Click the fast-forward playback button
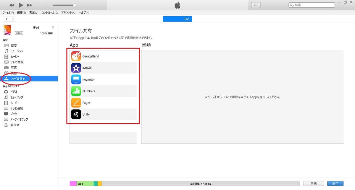355x190 pixels. (x=30, y=5)
